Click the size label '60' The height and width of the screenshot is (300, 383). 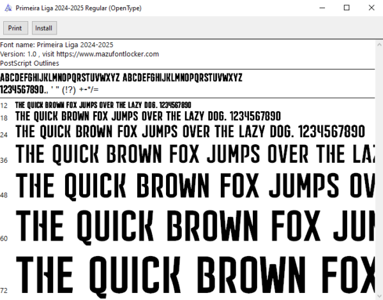point(4,239)
